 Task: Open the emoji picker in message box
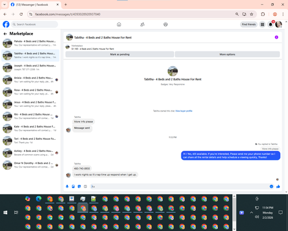tap(271, 187)
